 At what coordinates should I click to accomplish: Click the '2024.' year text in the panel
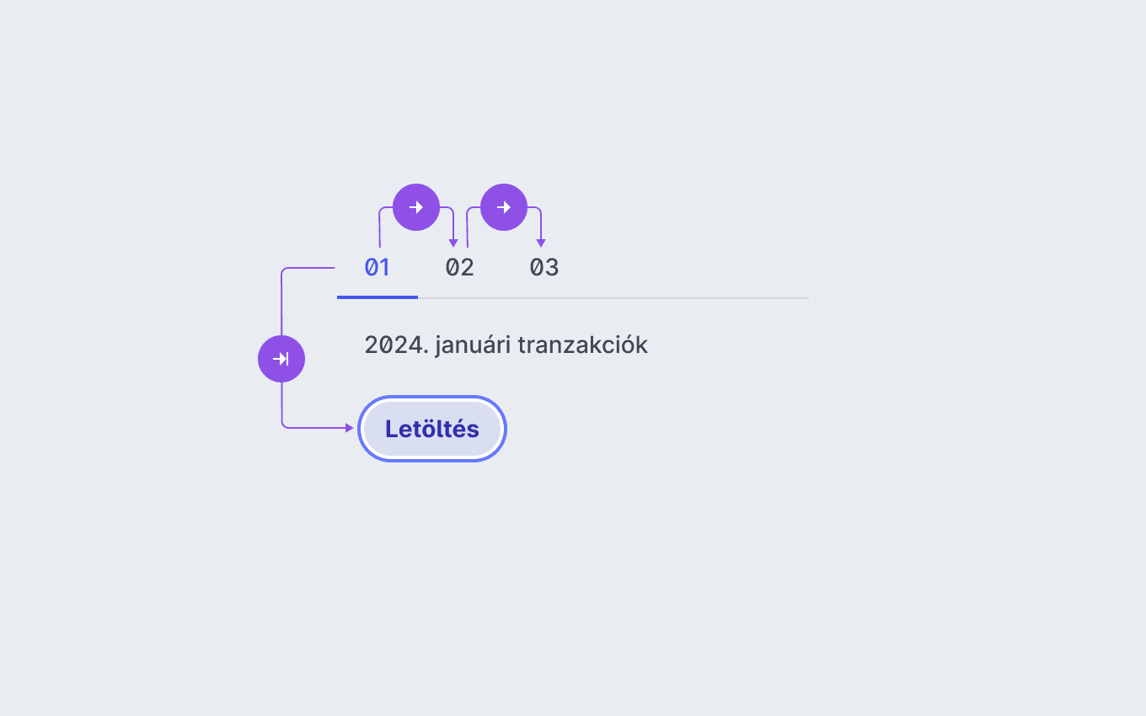[x=396, y=345]
